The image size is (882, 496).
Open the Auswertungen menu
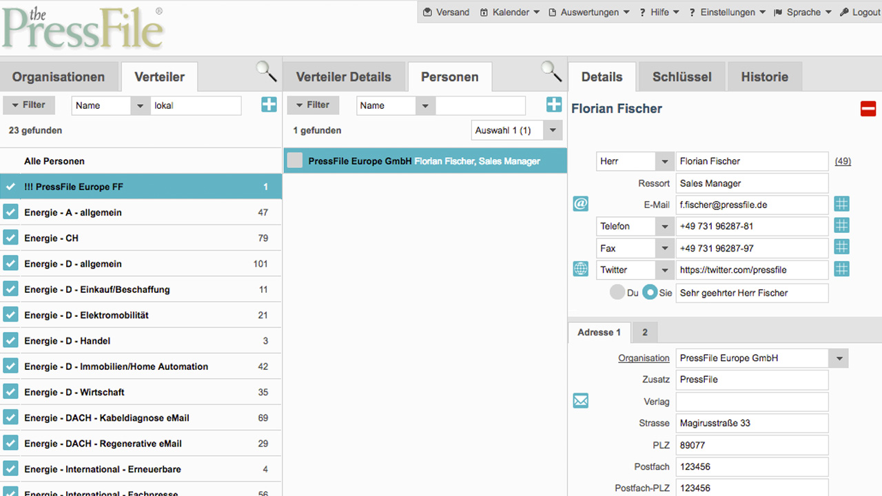click(x=589, y=12)
